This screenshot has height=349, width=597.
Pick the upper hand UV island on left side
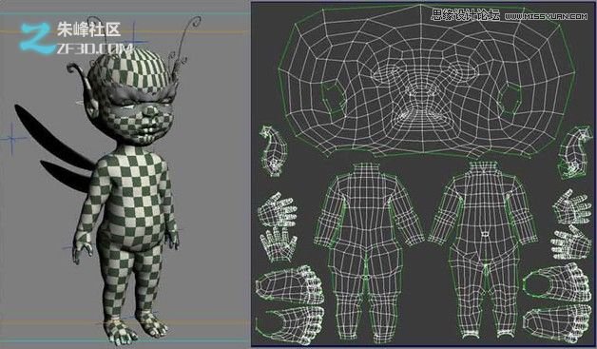pyautogui.click(x=277, y=209)
